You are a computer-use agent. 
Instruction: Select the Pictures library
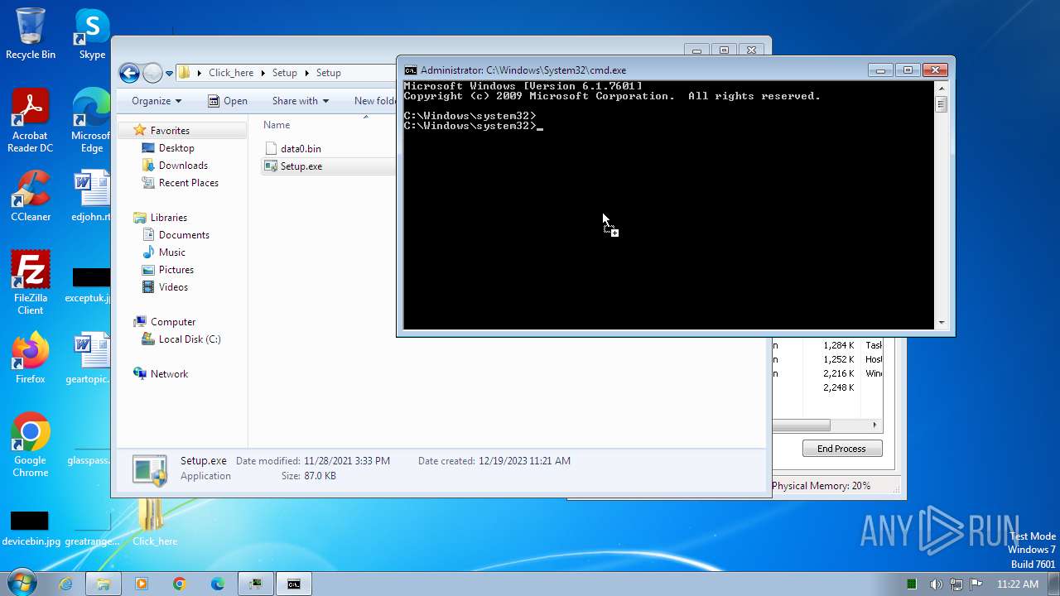coord(176,270)
